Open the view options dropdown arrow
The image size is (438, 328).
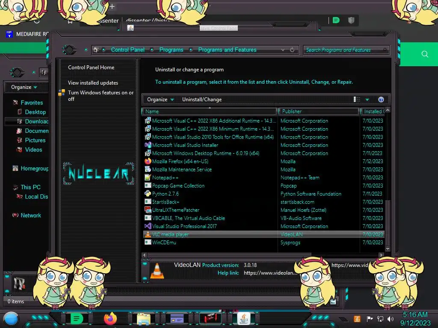coord(367,100)
